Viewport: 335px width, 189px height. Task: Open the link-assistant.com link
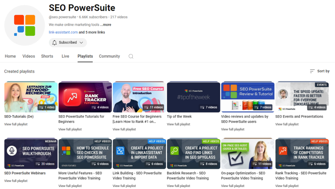tap(63, 32)
